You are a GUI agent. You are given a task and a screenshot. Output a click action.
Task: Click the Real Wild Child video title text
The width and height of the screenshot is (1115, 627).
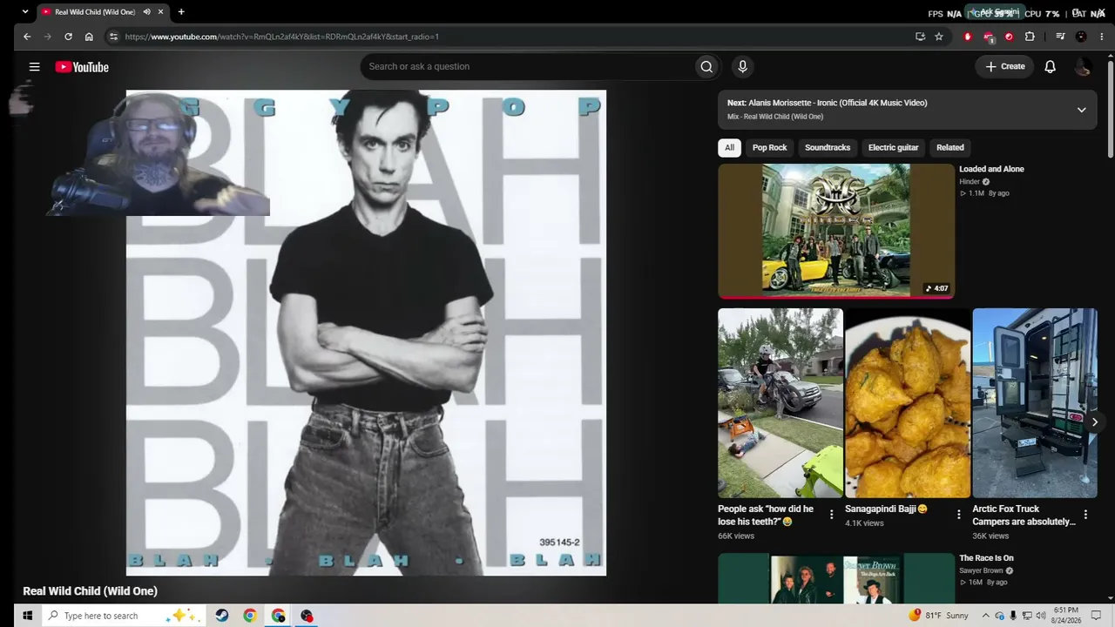pyautogui.click(x=91, y=591)
